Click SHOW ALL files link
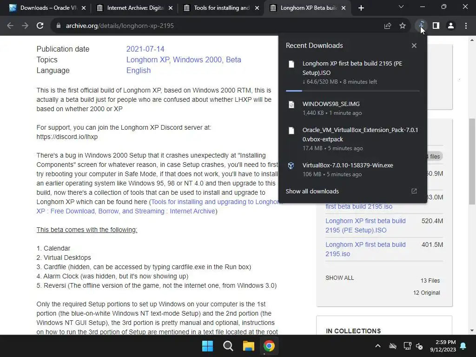 point(340,278)
